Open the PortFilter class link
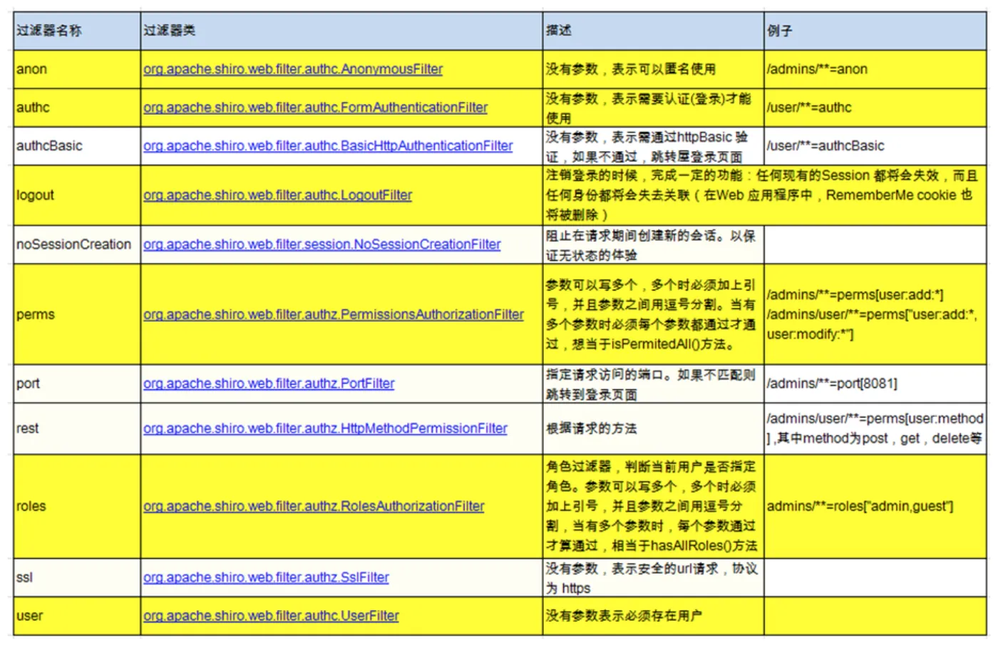This screenshot has width=998, height=650. pos(269,383)
